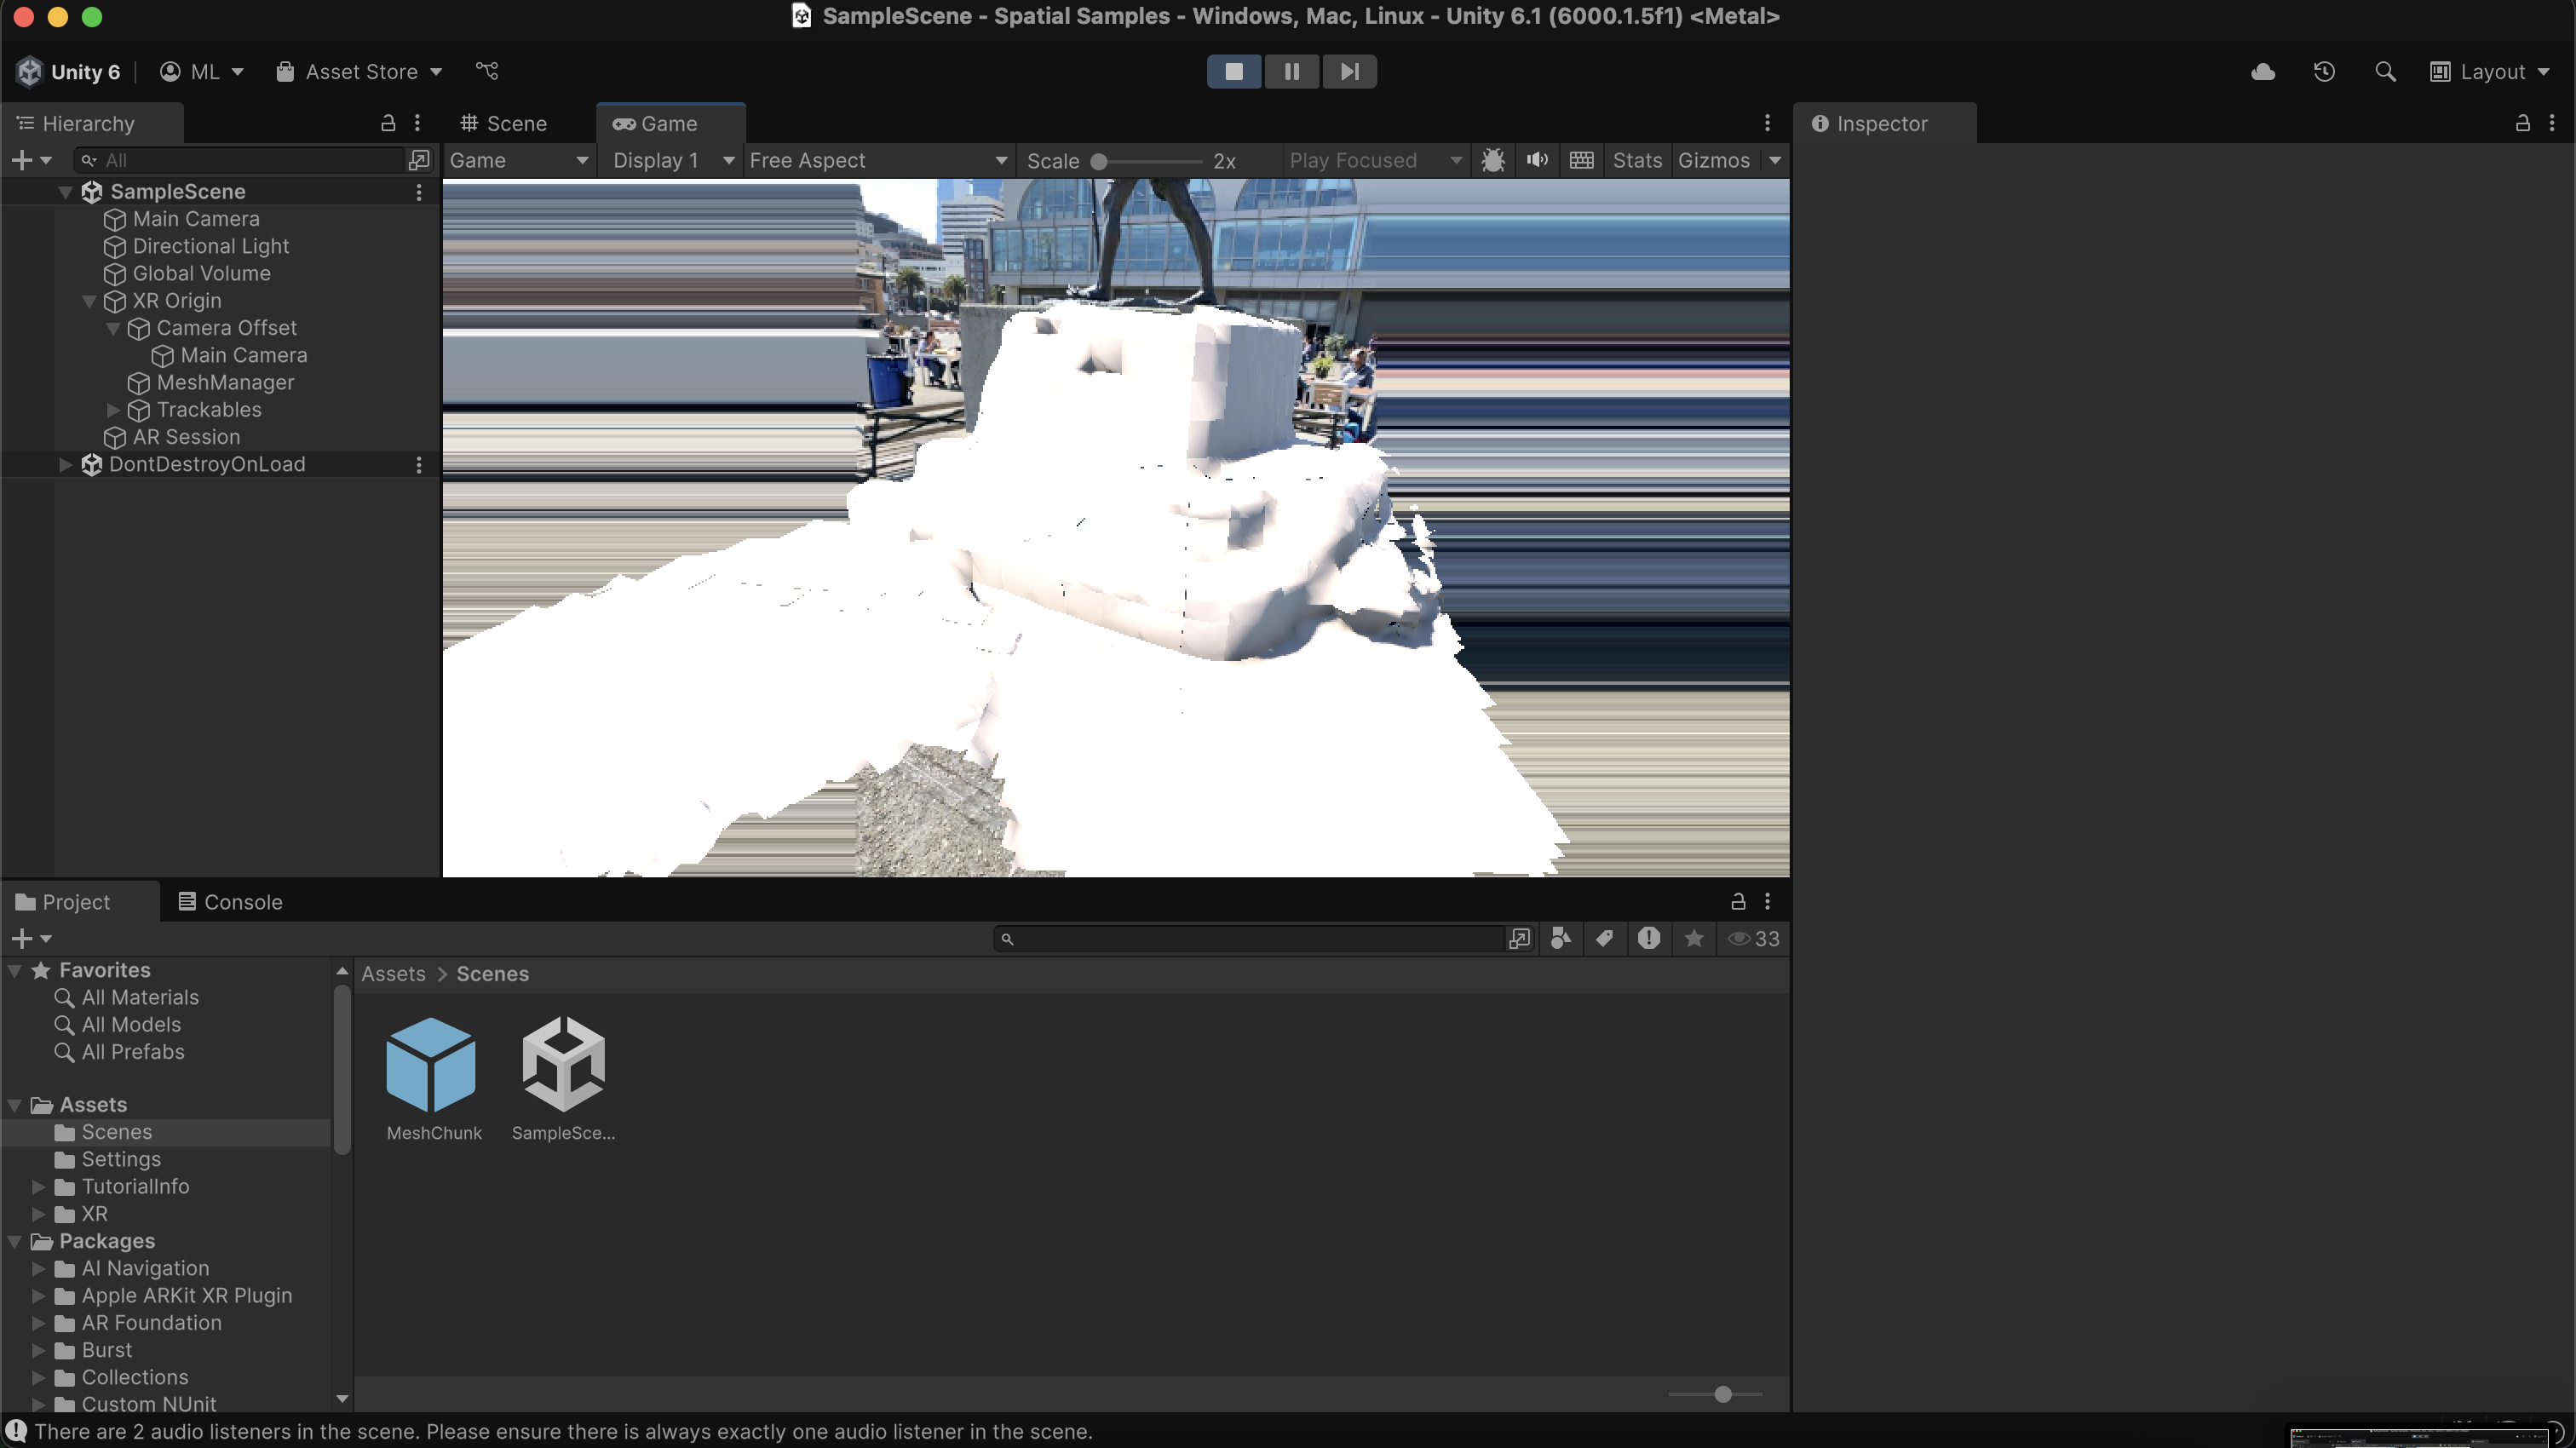The height and width of the screenshot is (1448, 2576).
Task: Click the debug bug icon in Game toolbar
Action: [1493, 160]
